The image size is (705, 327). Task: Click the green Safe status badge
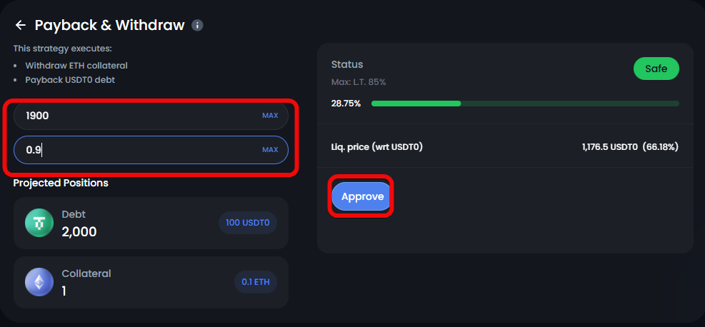coord(656,69)
